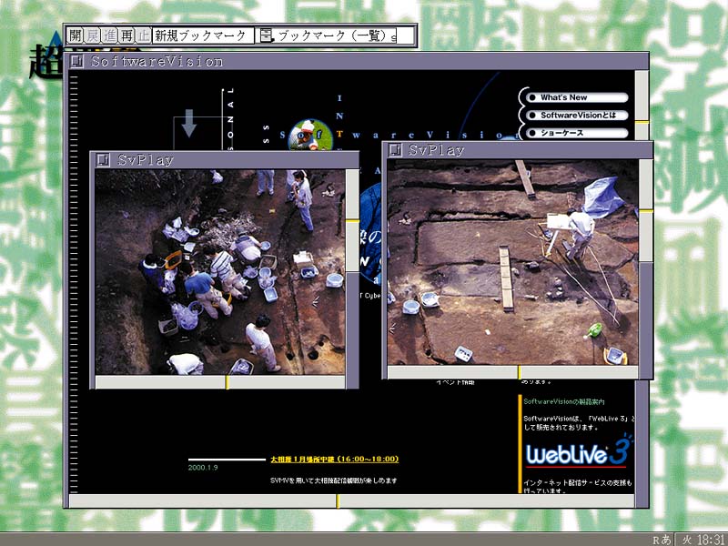Click the left SvPlay excavation video image
Screen dimensions: 728x546
pyautogui.click(x=220, y=272)
